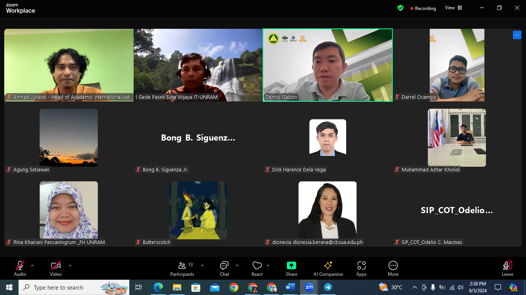
Task: Open the Apps panel
Action: 361,268
